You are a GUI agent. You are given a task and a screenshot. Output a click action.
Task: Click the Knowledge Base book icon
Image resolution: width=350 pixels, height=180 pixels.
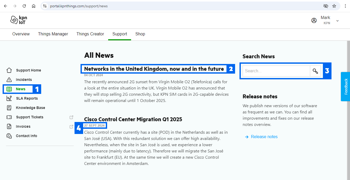[x=9, y=108]
